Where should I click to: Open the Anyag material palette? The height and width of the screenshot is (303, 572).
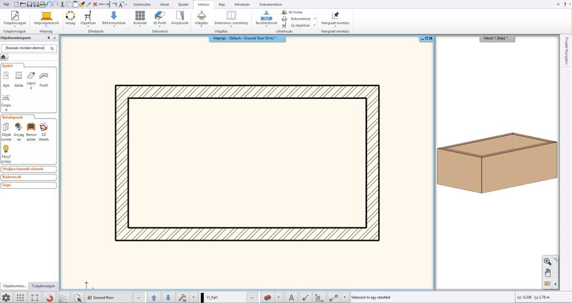pyautogui.click(x=70, y=18)
